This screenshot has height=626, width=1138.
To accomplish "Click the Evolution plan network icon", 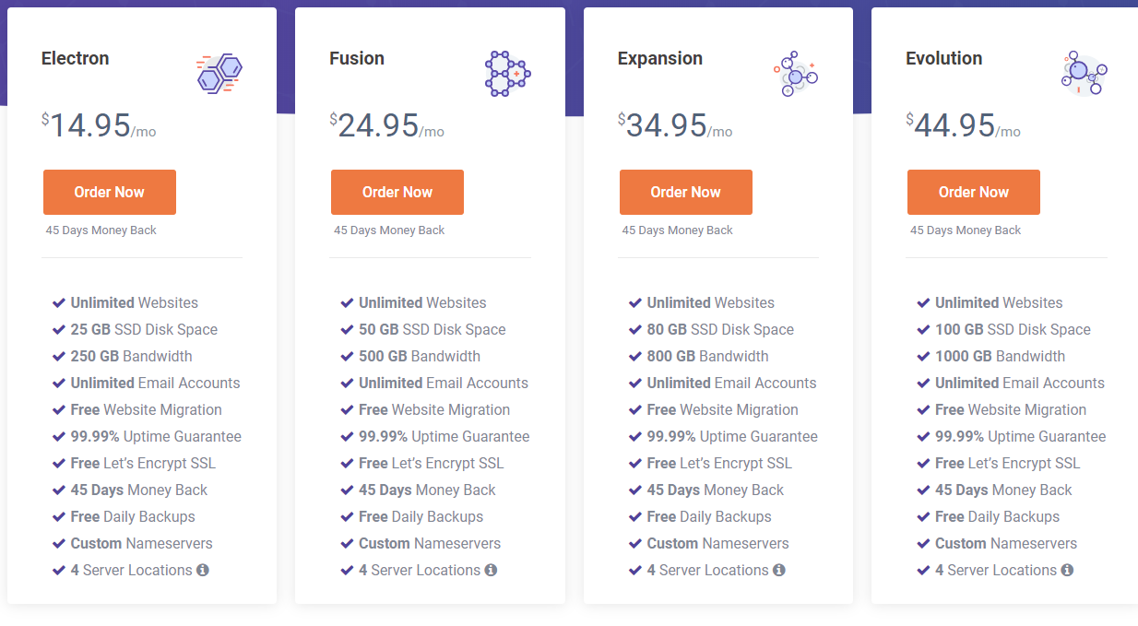I will (1084, 74).
